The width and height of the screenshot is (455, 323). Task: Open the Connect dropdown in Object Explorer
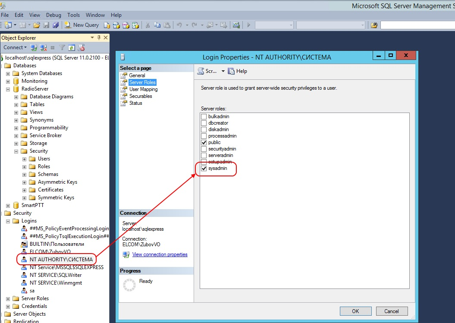click(x=15, y=47)
